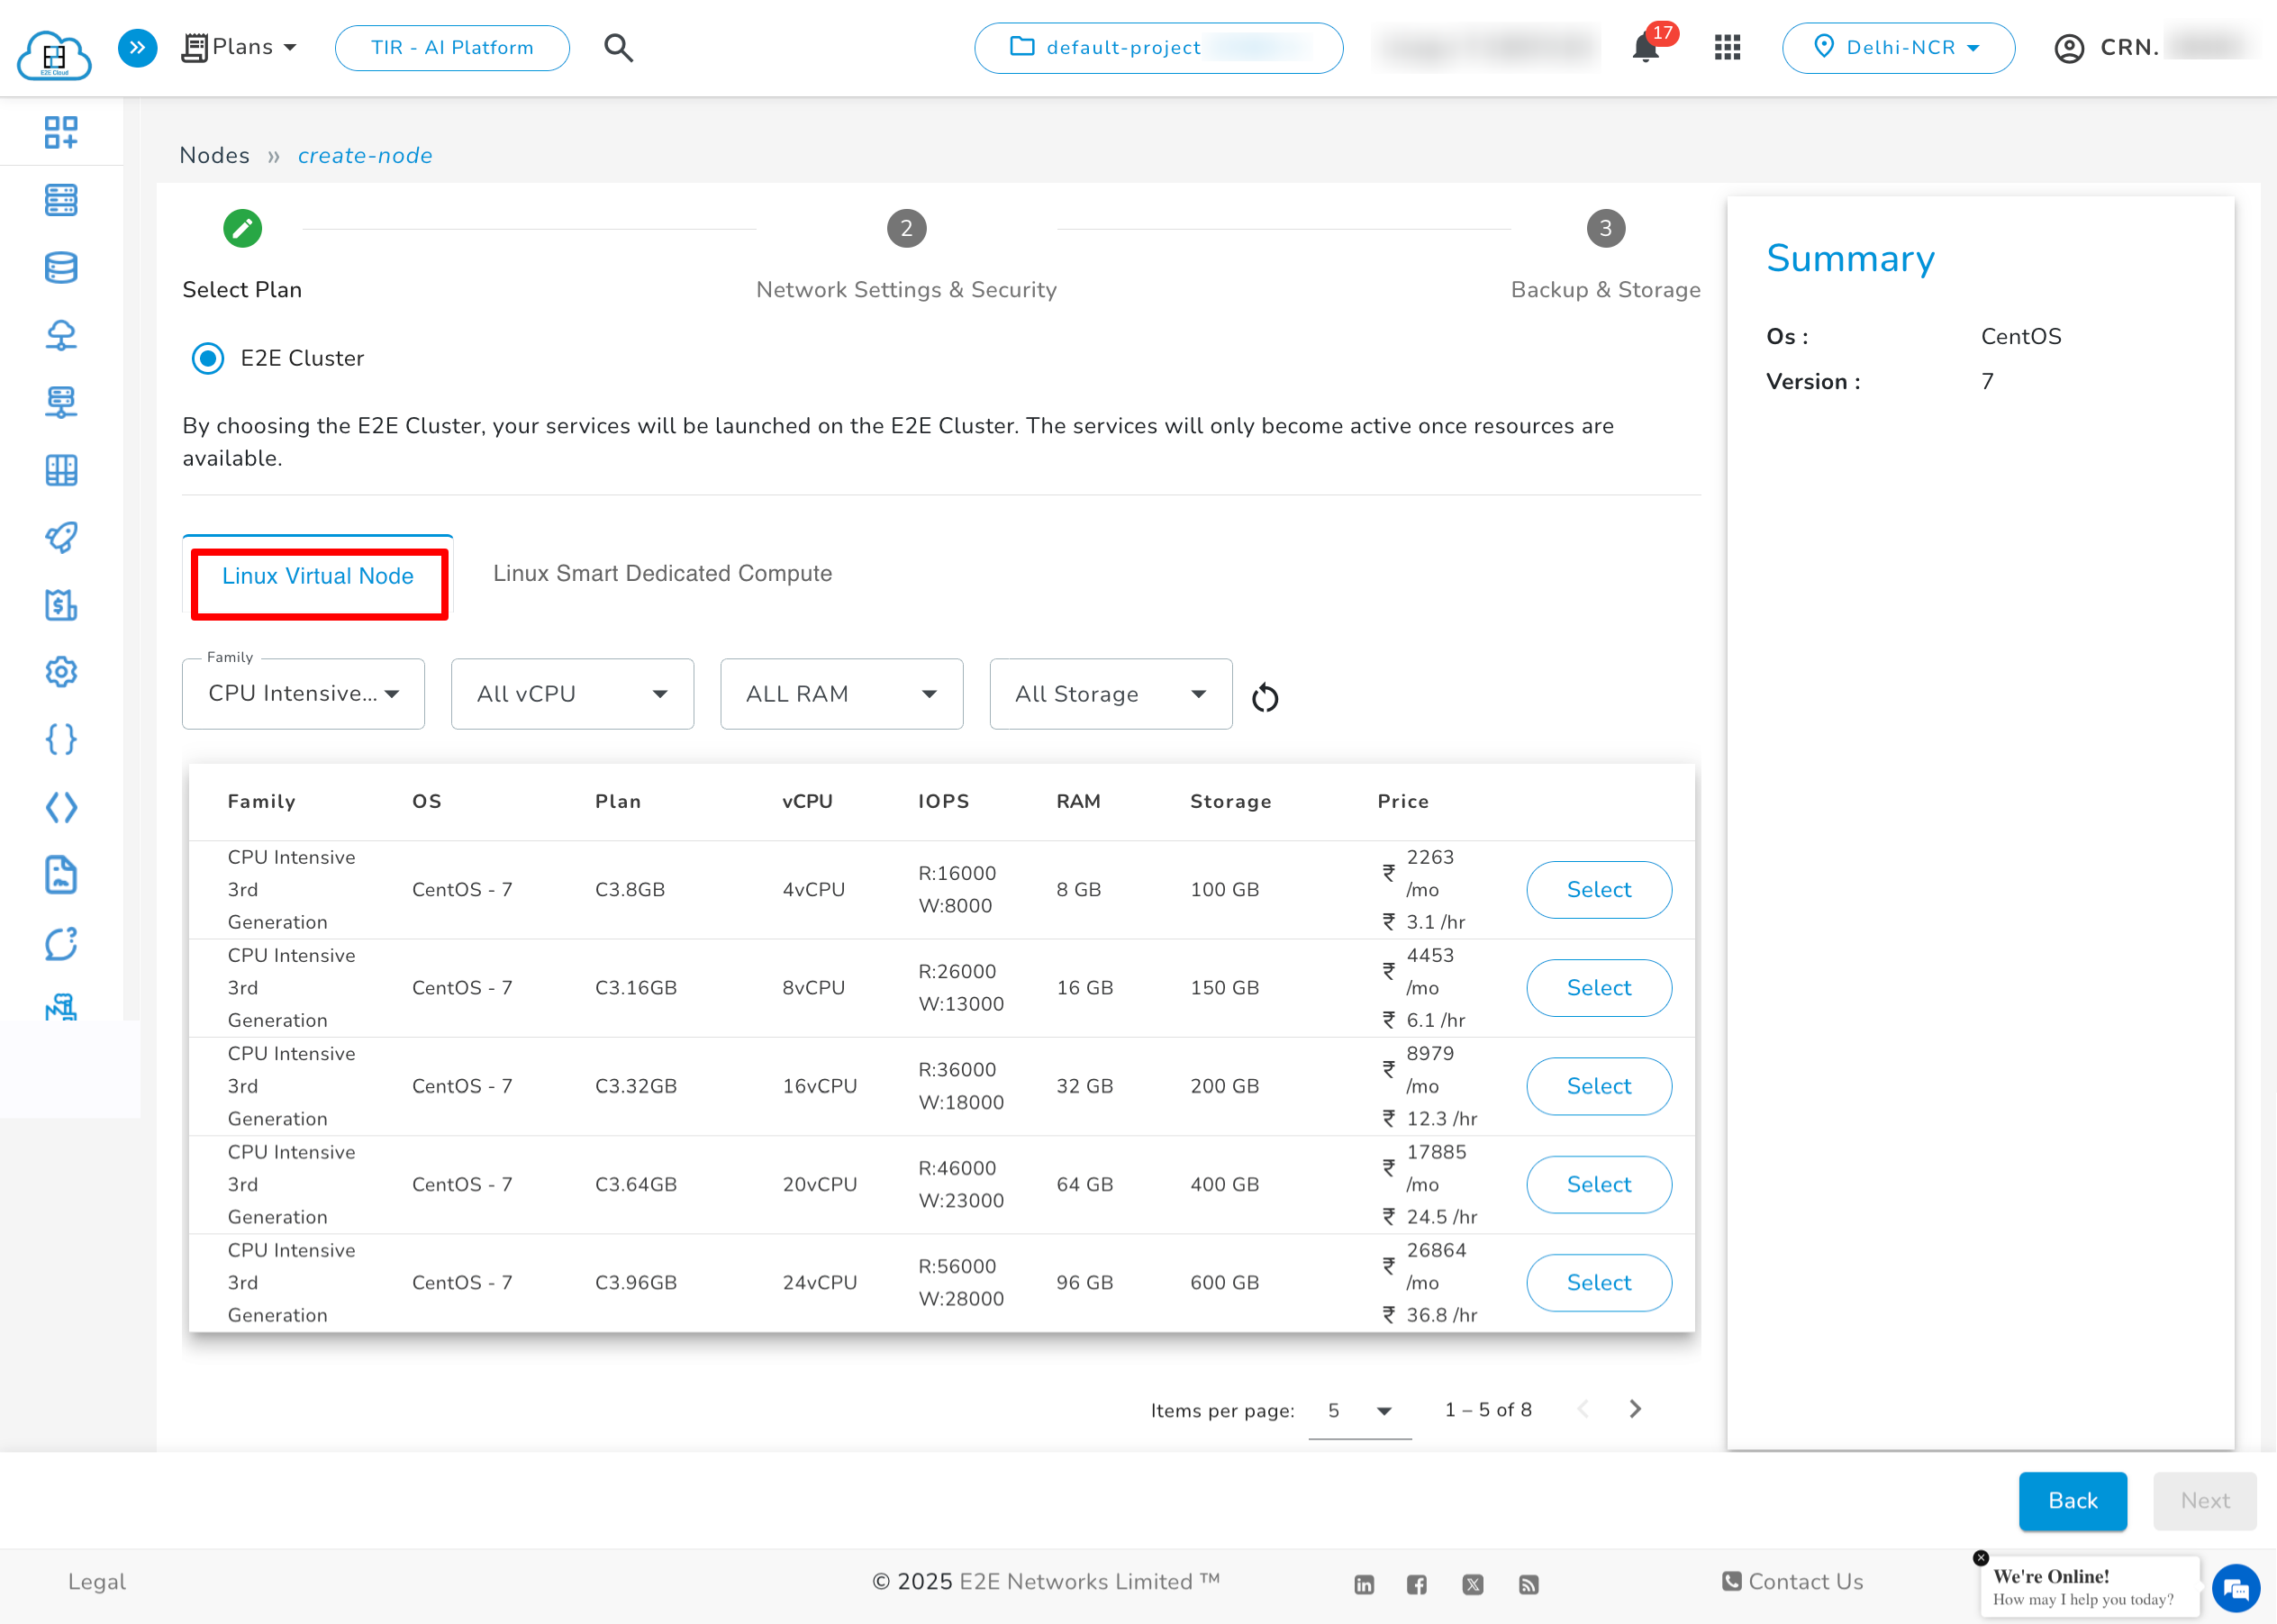This screenshot has height=1624, width=2277.
Task: Open RSS feed icon in footer
Action: 1528,1584
